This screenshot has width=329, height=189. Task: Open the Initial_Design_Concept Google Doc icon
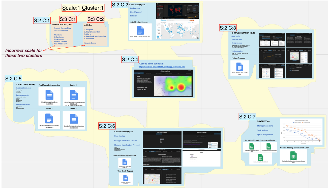click(140, 31)
